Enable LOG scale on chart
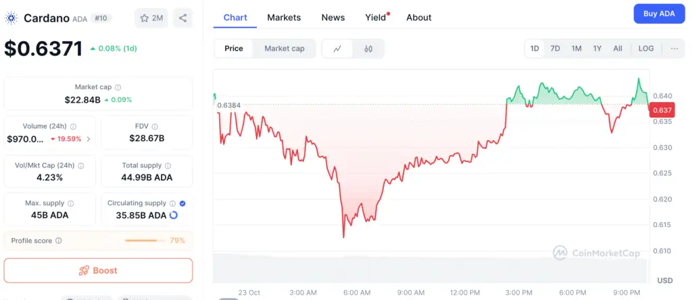The width and height of the screenshot is (692, 300). click(x=646, y=49)
